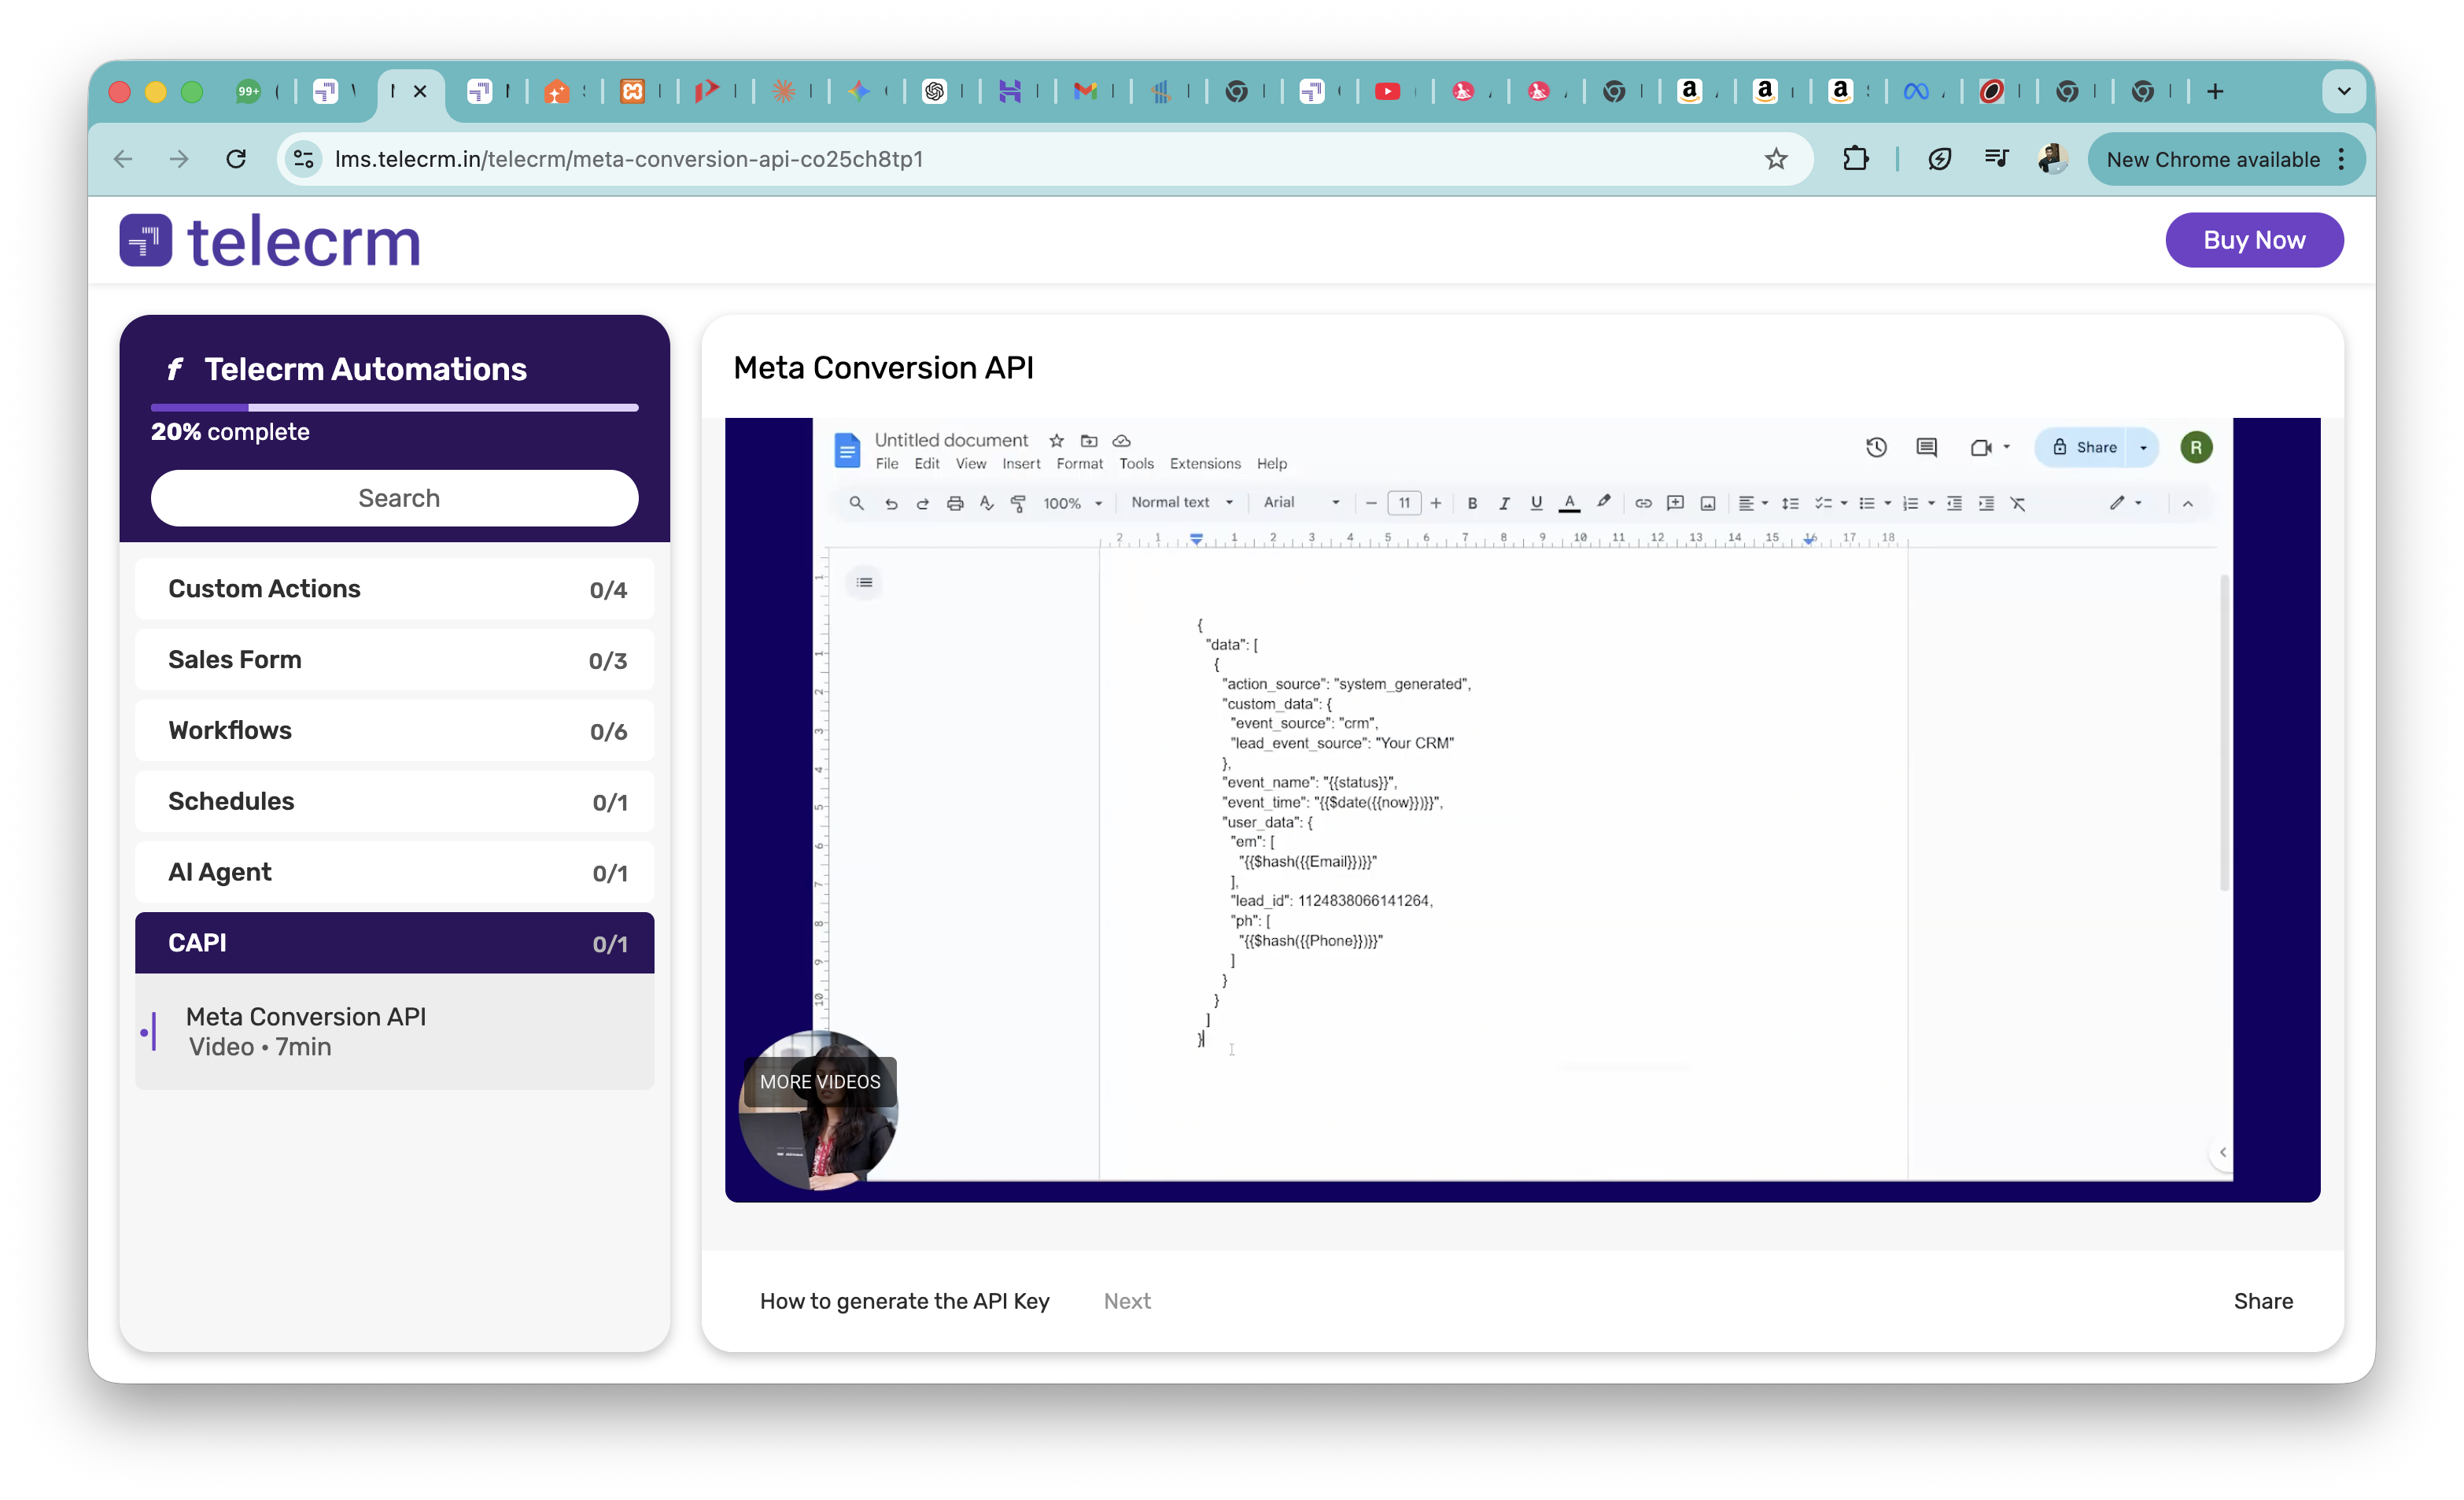The width and height of the screenshot is (2464, 1500).
Task: Click the go back arrow
Action: [123, 159]
